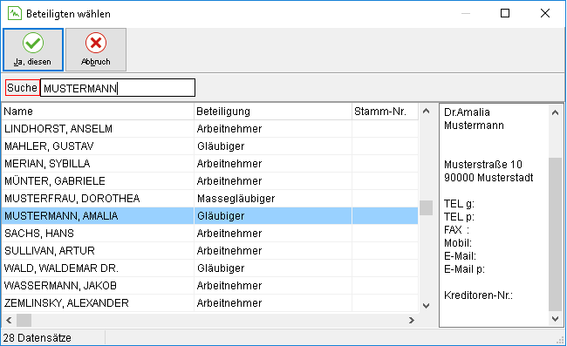Click list scroll-down arrow
This screenshot has width=567, height=346.
[x=427, y=306]
